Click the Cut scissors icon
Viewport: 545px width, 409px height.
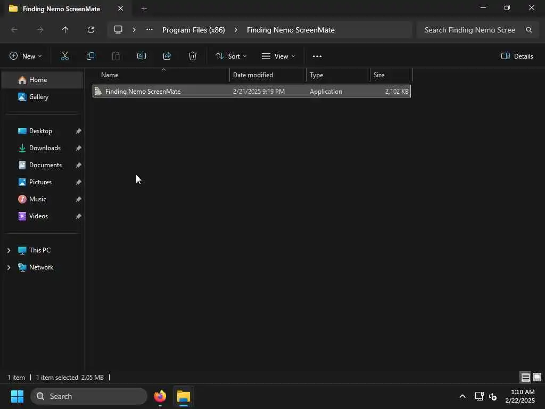point(64,56)
